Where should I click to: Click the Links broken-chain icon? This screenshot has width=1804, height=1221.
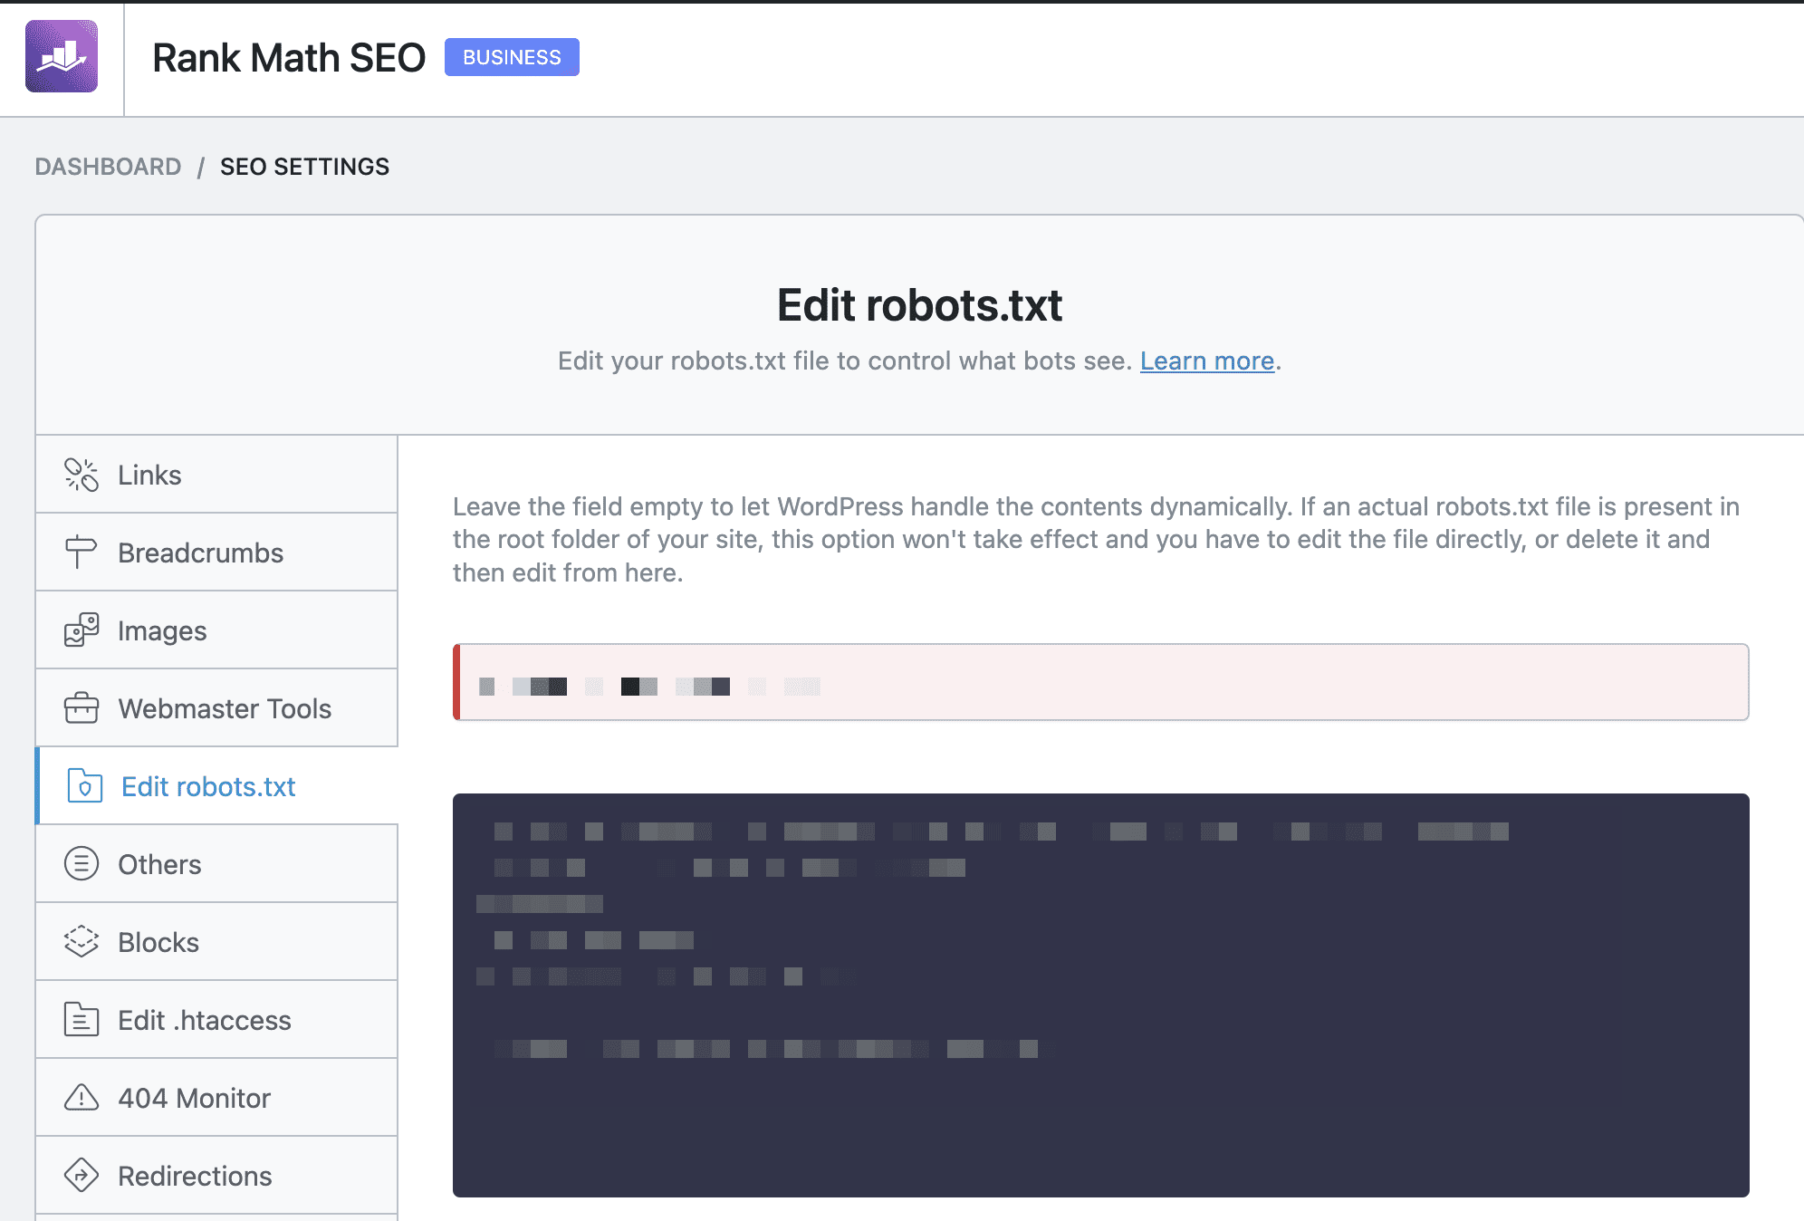point(81,475)
